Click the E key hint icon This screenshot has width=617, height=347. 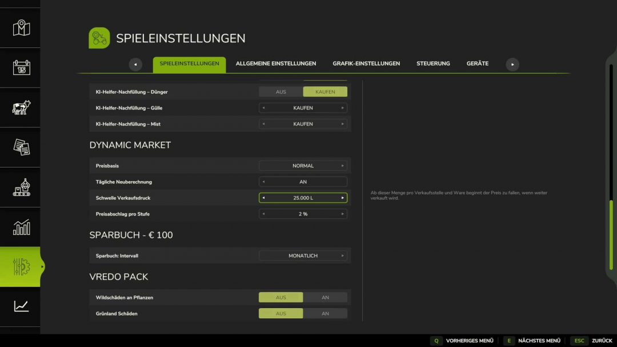click(509, 341)
